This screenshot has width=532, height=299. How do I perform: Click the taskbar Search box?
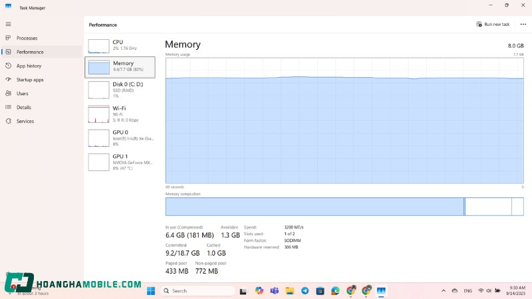[198, 291]
